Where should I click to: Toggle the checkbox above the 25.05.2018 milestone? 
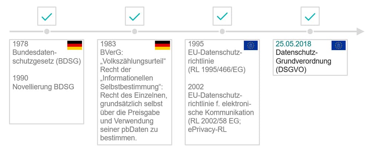[310, 16]
